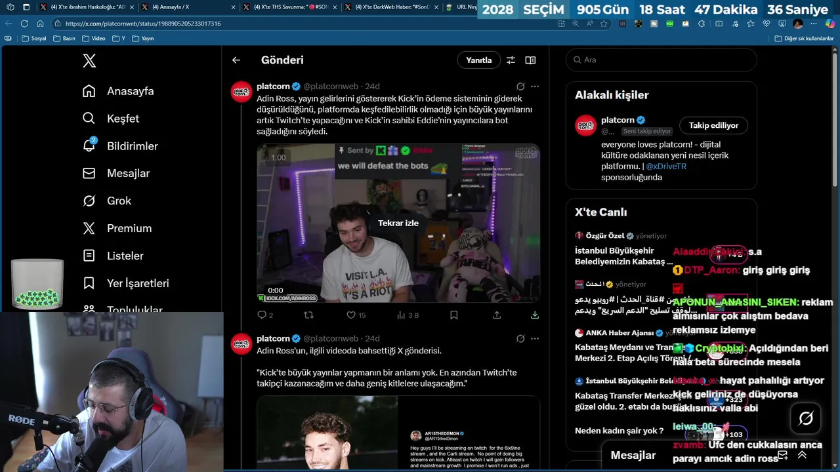Click the browser refresh button
The width and height of the screenshot is (840, 472).
(24, 24)
